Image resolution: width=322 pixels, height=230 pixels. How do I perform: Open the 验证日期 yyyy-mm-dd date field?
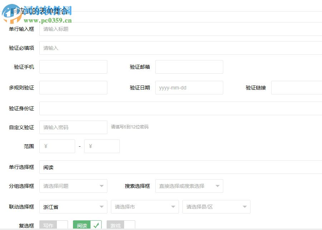click(x=189, y=88)
